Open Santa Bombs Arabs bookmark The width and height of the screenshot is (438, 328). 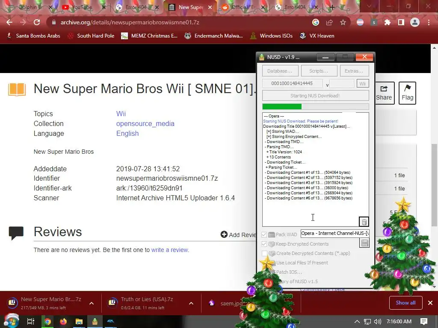click(33, 36)
